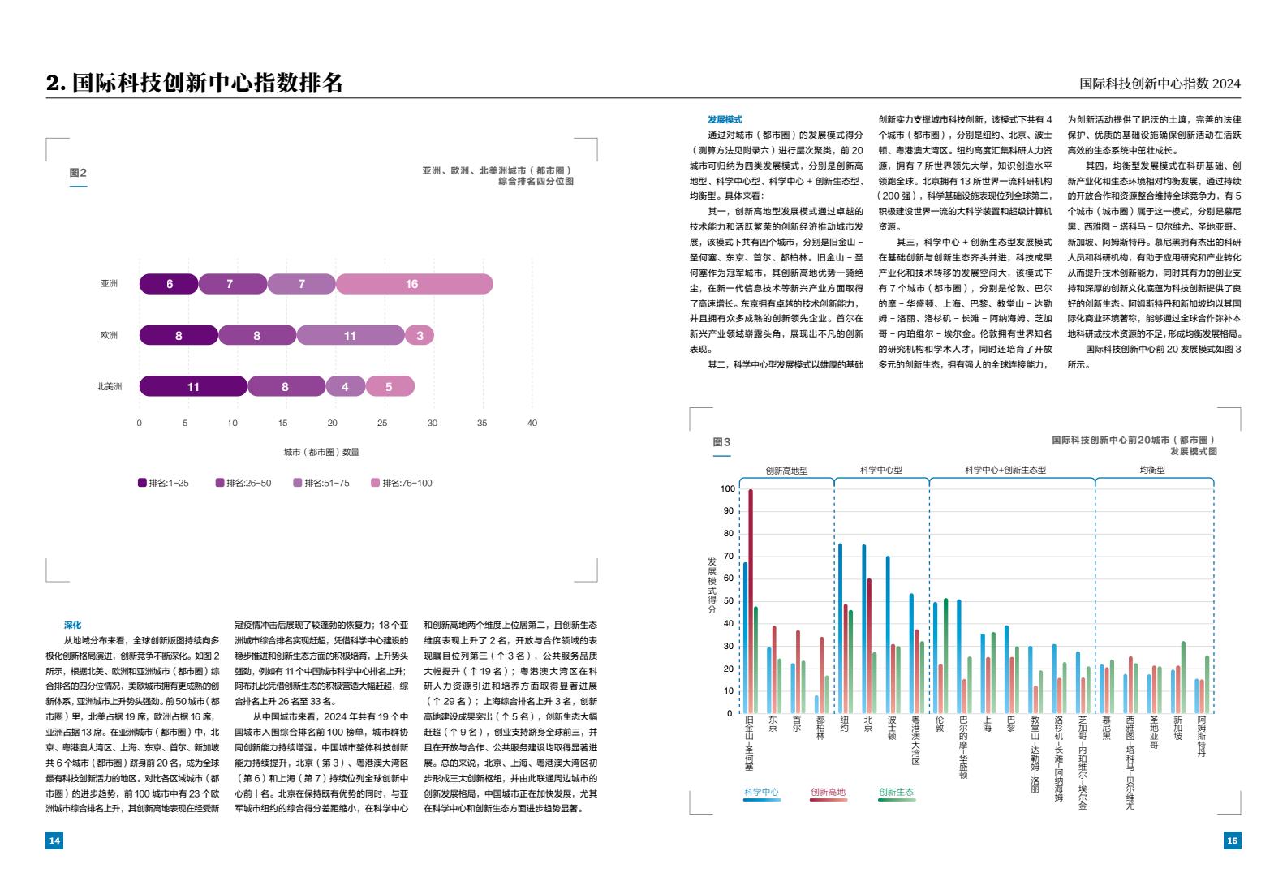Image resolution: width=1287 pixels, height=873 pixels.
Task: Click the 排名:1-25 dark purple legend swatch
Action: click(x=142, y=483)
